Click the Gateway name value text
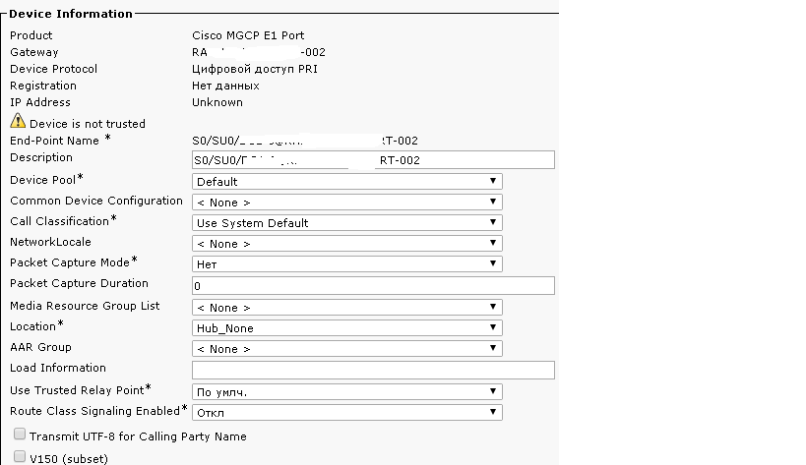The width and height of the screenshot is (806, 465). [259, 52]
